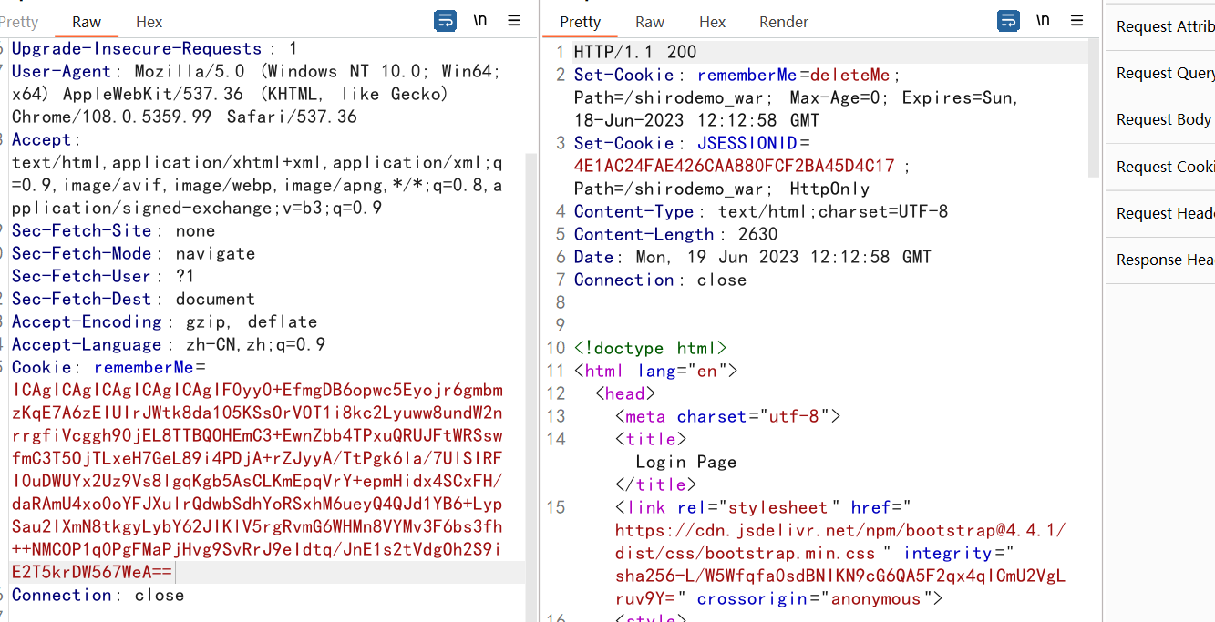This screenshot has height=622, width=1215.
Task: View the response in the Hex tab
Action: [712, 22]
